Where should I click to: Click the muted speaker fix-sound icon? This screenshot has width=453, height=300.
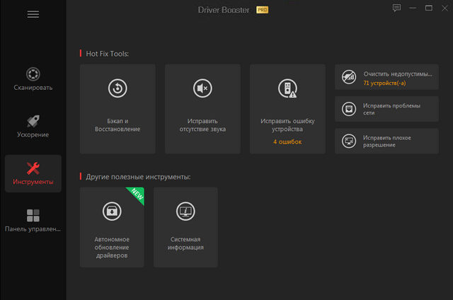(202, 88)
